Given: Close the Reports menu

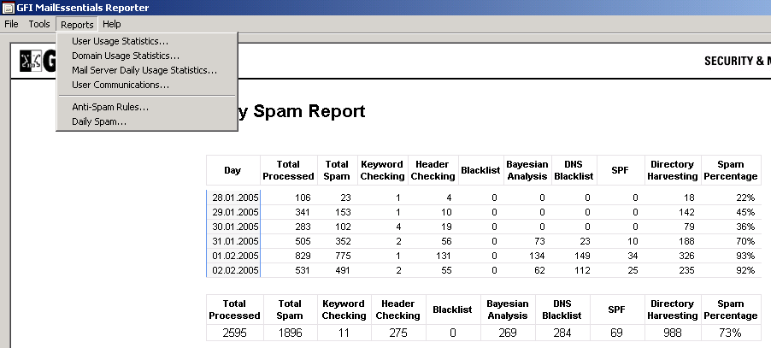Looking at the screenshot, I should [77, 25].
